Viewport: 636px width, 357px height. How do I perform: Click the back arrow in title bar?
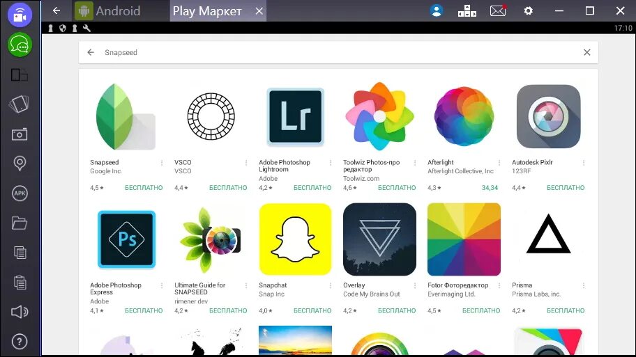56,11
